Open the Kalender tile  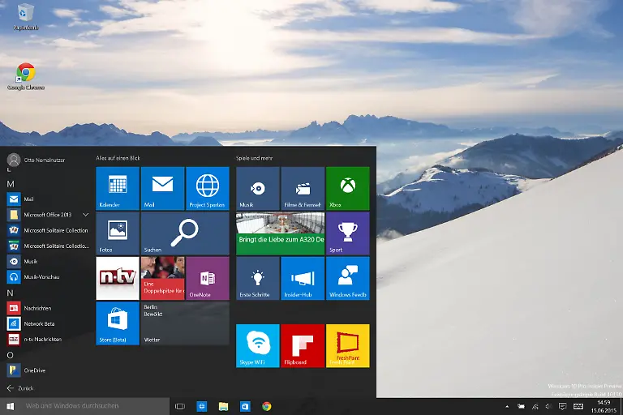tap(117, 189)
